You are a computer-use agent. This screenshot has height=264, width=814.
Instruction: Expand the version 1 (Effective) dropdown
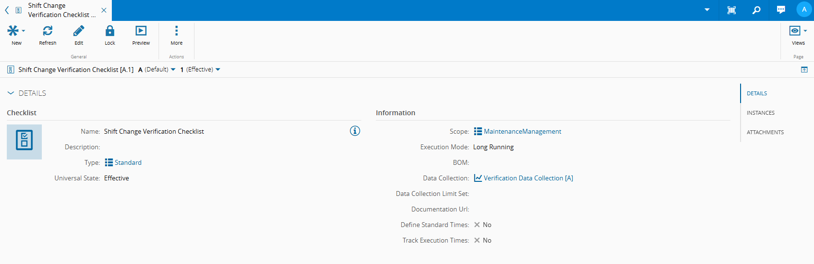(218, 70)
